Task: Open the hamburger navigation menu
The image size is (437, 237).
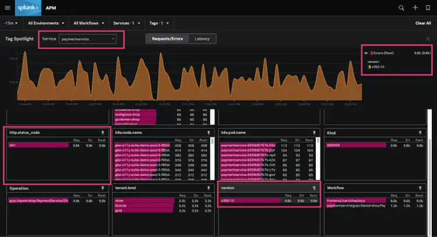Action: (x=8, y=8)
